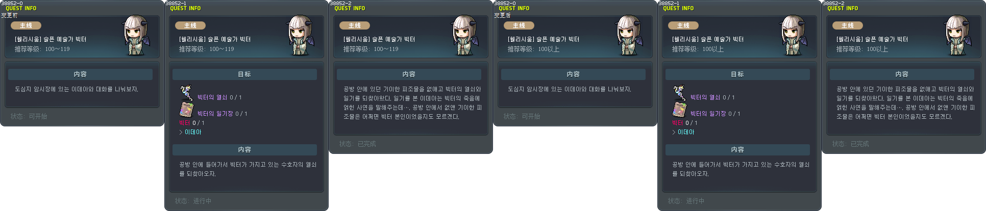
Task: Click the 빅터의 열쇠 key icon in the 100~119 panel
Action: pos(186,93)
